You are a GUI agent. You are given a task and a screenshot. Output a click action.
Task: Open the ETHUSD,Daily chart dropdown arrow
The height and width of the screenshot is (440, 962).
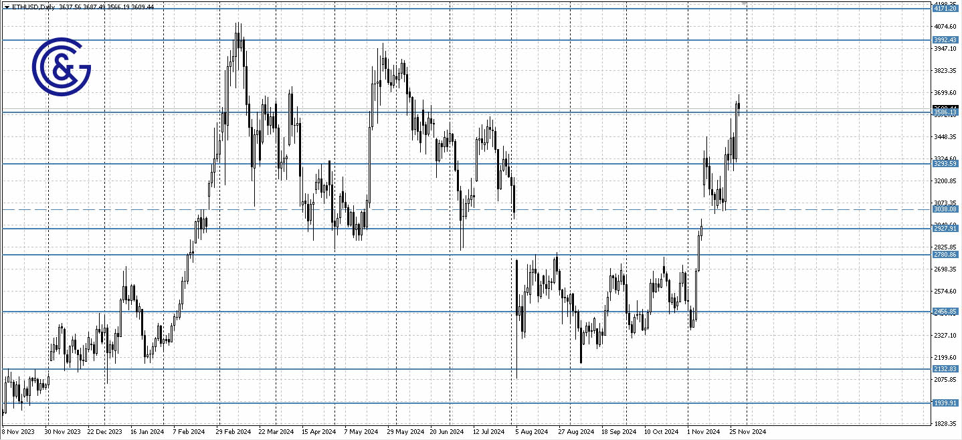[x=7, y=7]
